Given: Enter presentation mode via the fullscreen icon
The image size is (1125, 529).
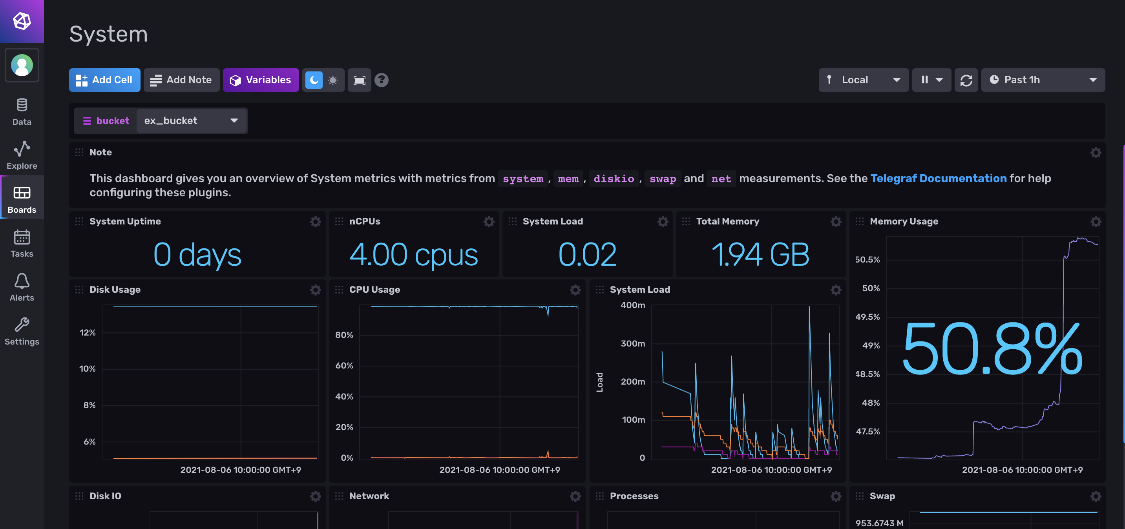Looking at the screenshot, I should [x=359, y=80].
